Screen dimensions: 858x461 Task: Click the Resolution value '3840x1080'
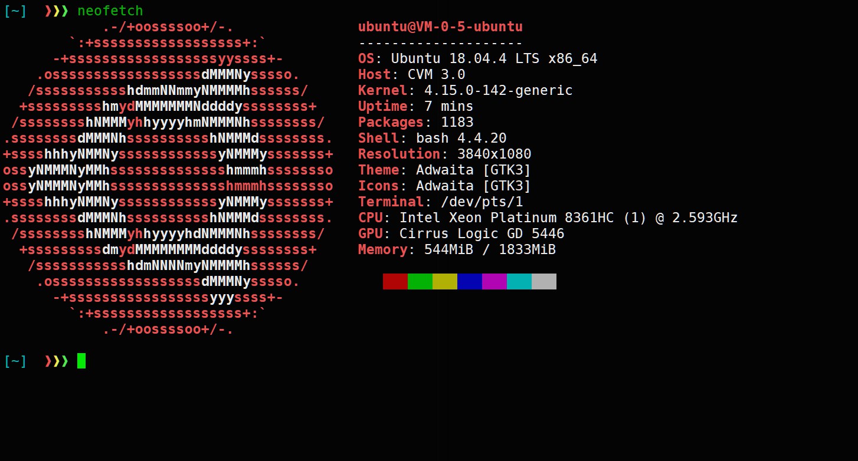[x=495, y=154]
